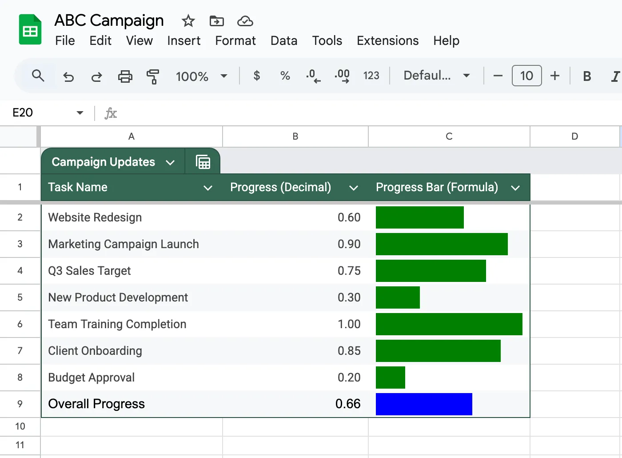Select the Q3 Sales Target cell
The width and height of the screenshot is (622, 458).
tap(132, 271)
